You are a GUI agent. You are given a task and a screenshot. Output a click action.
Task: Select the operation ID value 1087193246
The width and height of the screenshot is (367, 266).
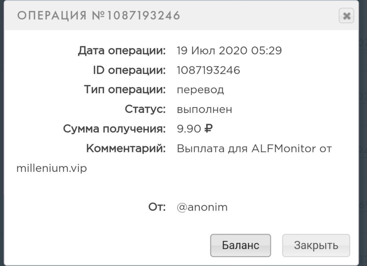pos(208,70)
